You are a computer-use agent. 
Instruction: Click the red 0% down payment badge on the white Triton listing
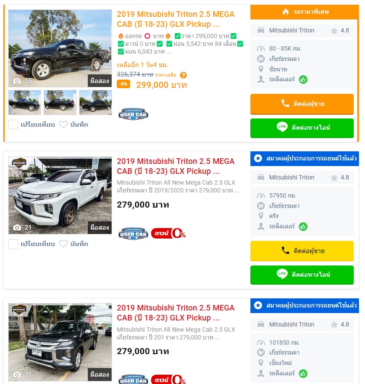[169, 233]
